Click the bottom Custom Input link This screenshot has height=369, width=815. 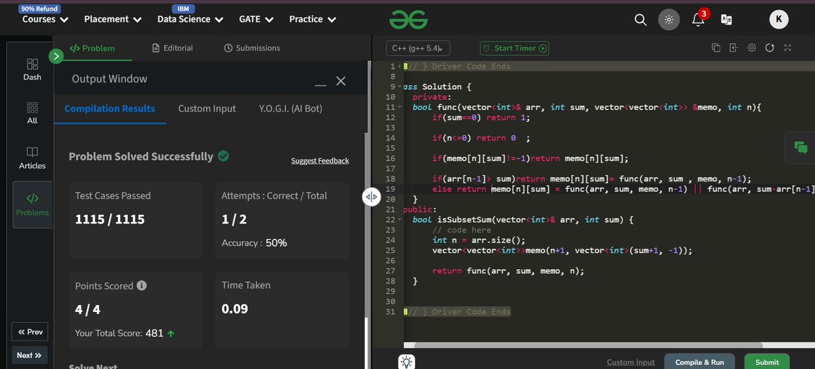631,363
